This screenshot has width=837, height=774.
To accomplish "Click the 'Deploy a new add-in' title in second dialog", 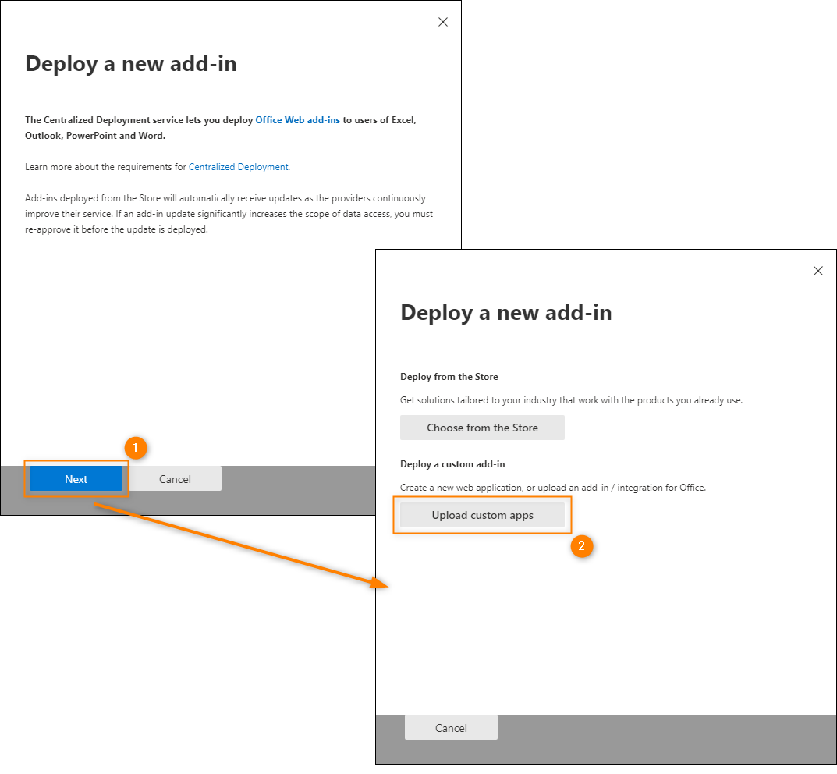I will tap(506, 313).
